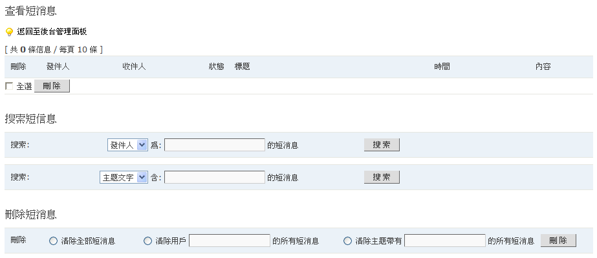The image size is (597, 258).
Task: Focus the subject search text field after 含:
Action: (215, 177)
